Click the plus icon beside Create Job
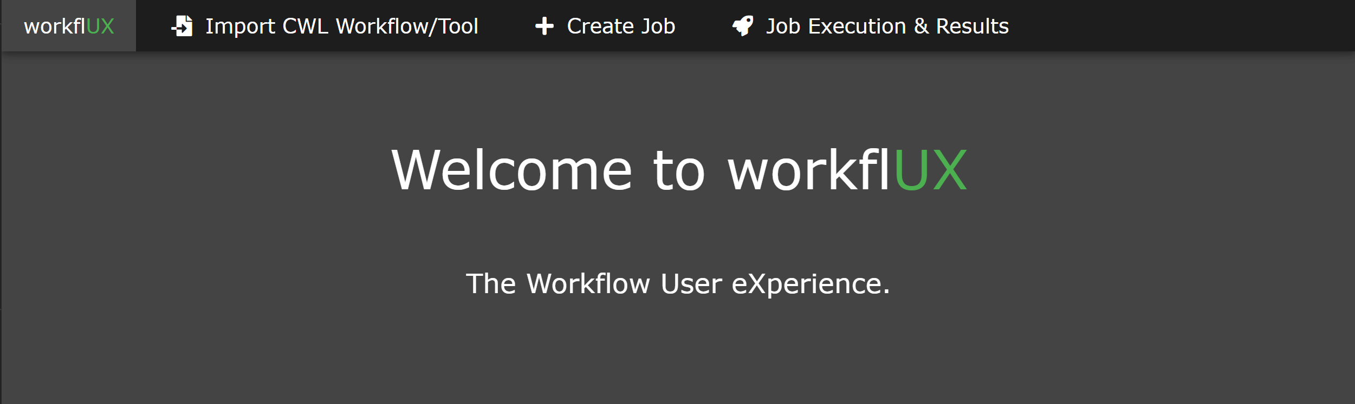 [544, 26]
